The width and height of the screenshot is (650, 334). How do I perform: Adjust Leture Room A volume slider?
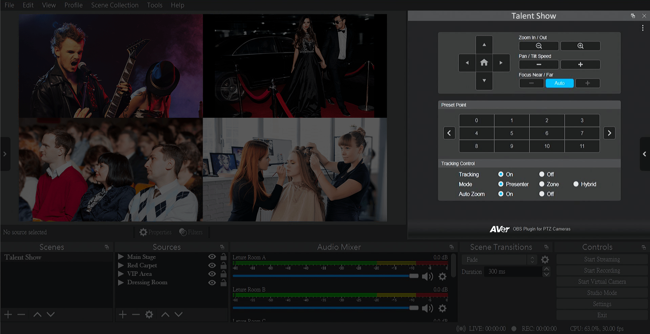[414, 276]
